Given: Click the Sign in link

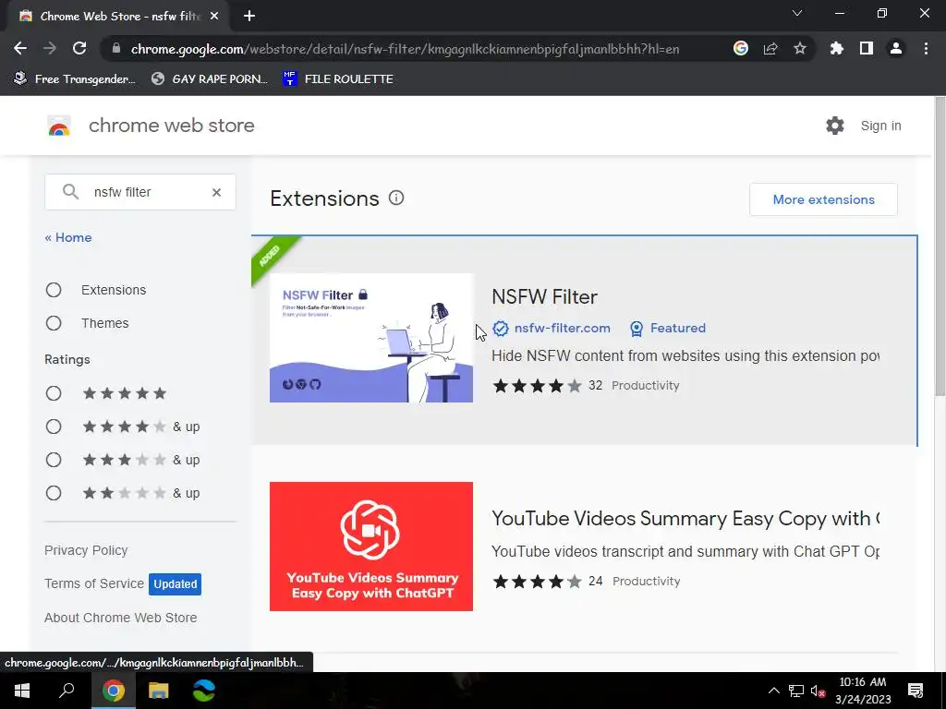Looking at the screenshot, I should (880, 126).
